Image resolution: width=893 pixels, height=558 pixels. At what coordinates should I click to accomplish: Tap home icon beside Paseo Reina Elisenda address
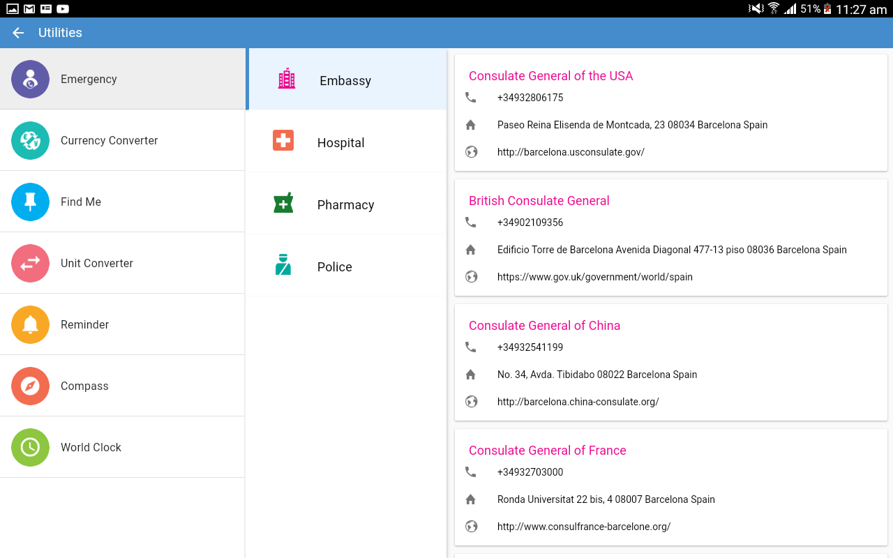(471, 125)
